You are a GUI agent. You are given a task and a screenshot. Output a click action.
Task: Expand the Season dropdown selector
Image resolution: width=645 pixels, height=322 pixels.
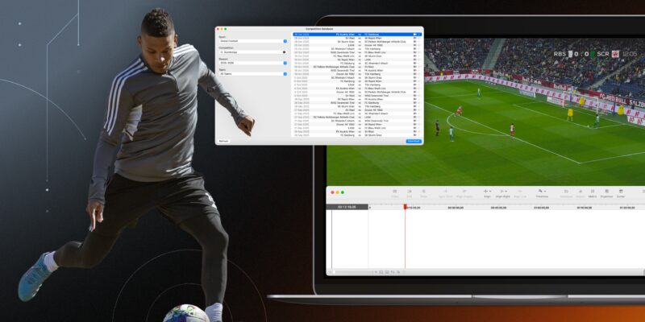[x=285, y=62]
